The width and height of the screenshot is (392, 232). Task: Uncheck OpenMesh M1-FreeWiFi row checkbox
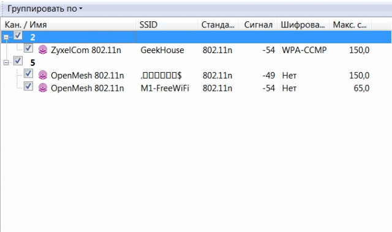[28, 86]
